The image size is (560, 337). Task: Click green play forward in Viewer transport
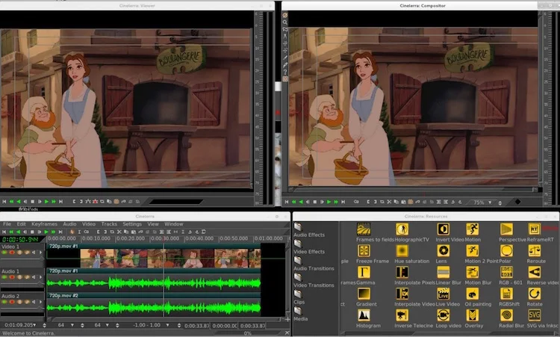click(46, 202)
